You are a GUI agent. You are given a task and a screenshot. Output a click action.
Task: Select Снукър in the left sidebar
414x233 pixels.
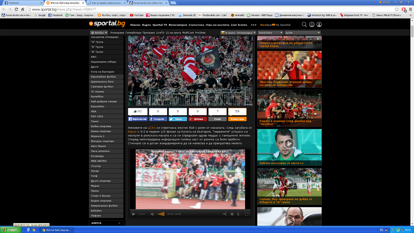coord(106,166)
